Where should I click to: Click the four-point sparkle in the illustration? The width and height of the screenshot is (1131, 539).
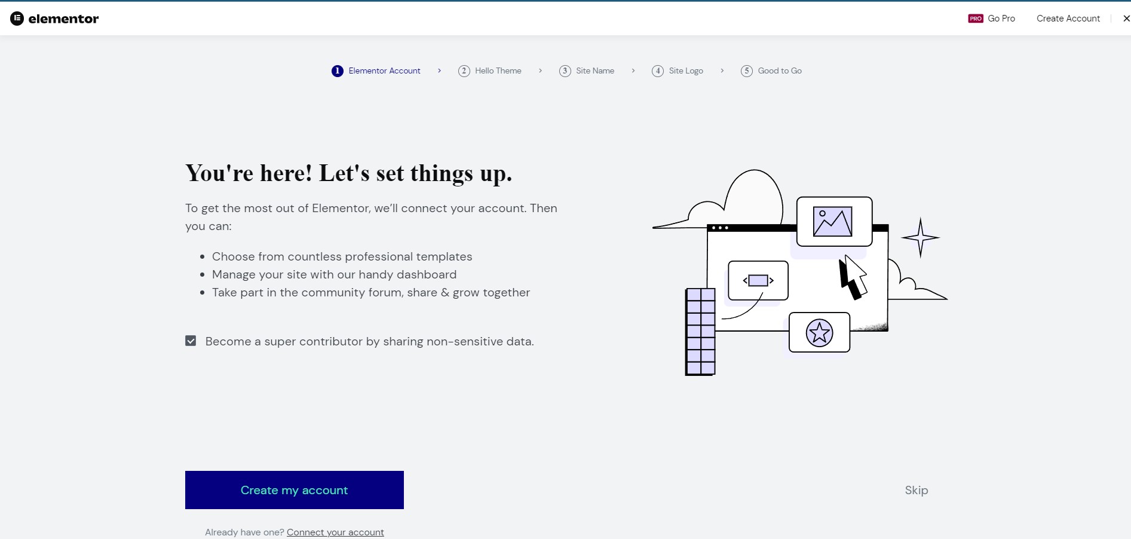[920, 237]
